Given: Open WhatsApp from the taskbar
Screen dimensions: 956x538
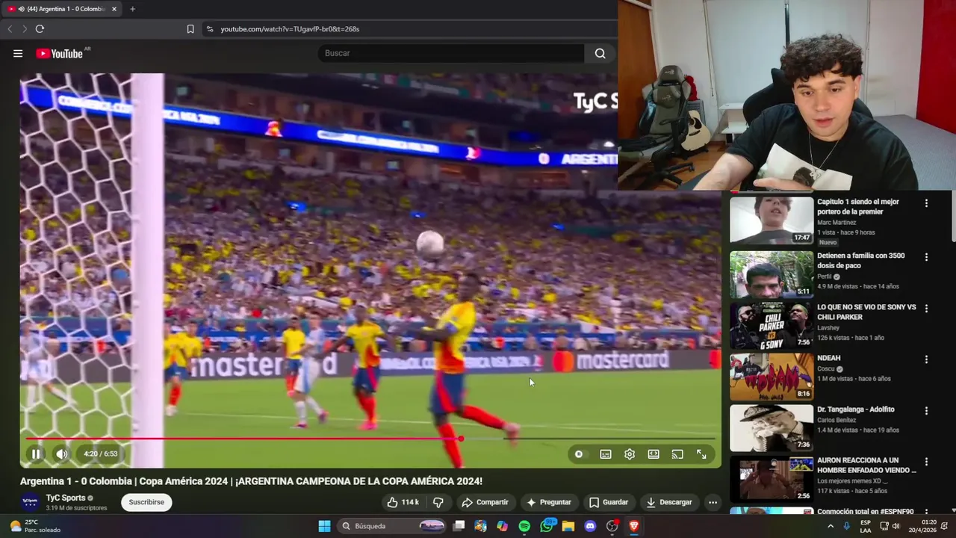Looking at the screenshot, I should 547,526.
